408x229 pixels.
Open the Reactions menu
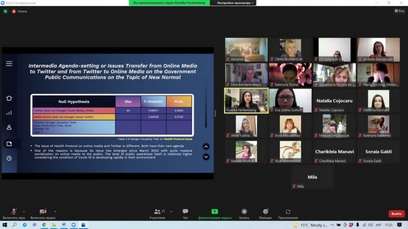tap(265, 213)
